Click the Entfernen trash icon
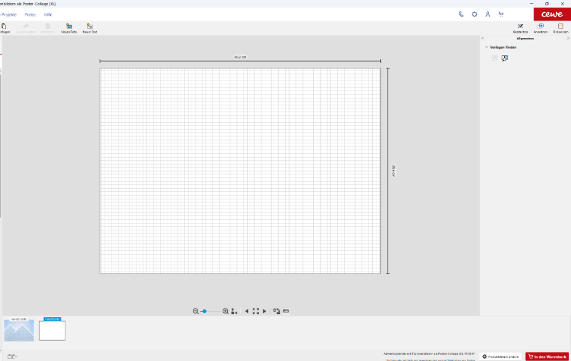Viewport: 571px width, 361px height. click(48, 26)
